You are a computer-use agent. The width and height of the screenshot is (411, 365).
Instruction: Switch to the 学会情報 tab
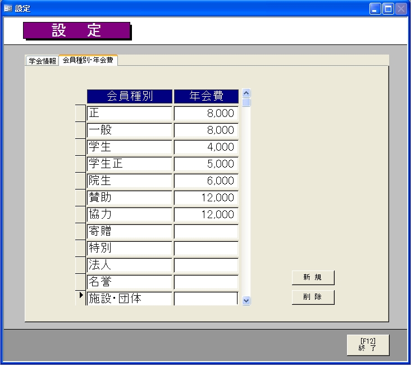(x=42, y=61)
